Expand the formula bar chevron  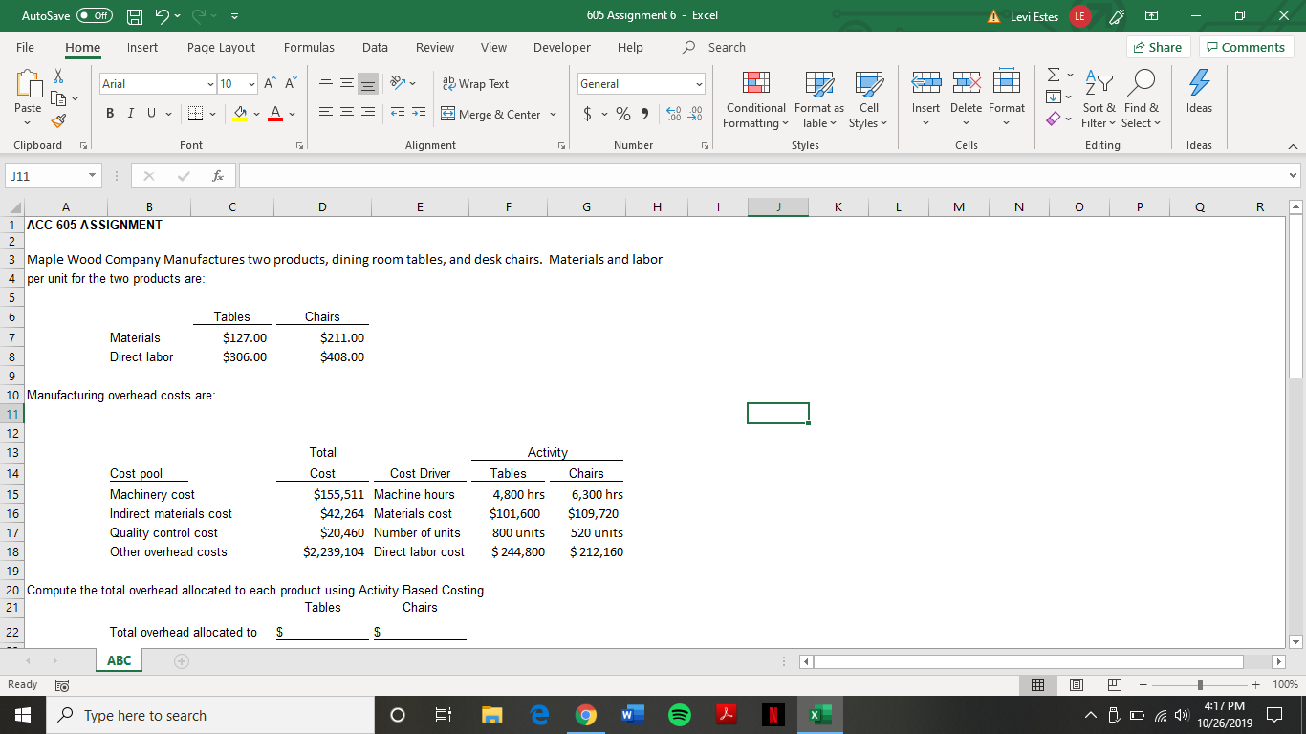pos(1294,176)
